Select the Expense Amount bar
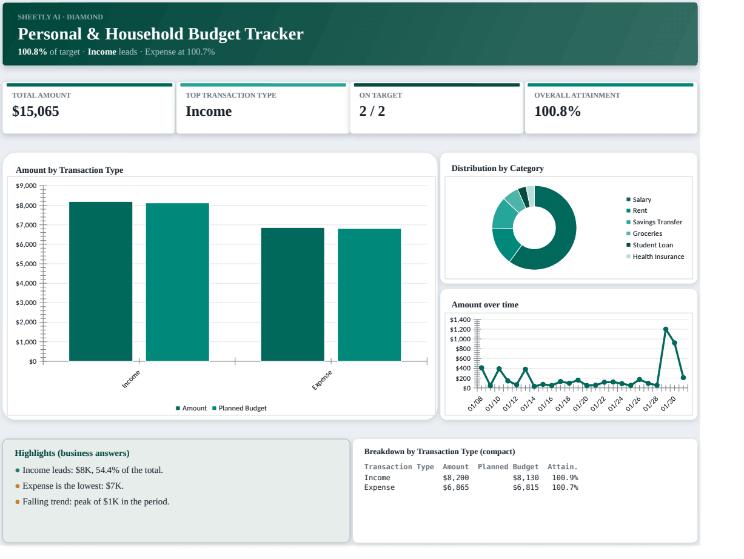The height and width of the screenshot is (559, 744). click(293, 295)
